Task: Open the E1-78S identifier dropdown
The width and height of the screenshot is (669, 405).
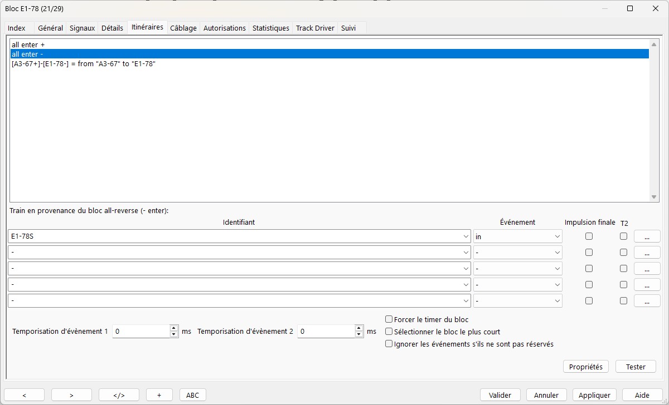Action: (x=466, y=236)
